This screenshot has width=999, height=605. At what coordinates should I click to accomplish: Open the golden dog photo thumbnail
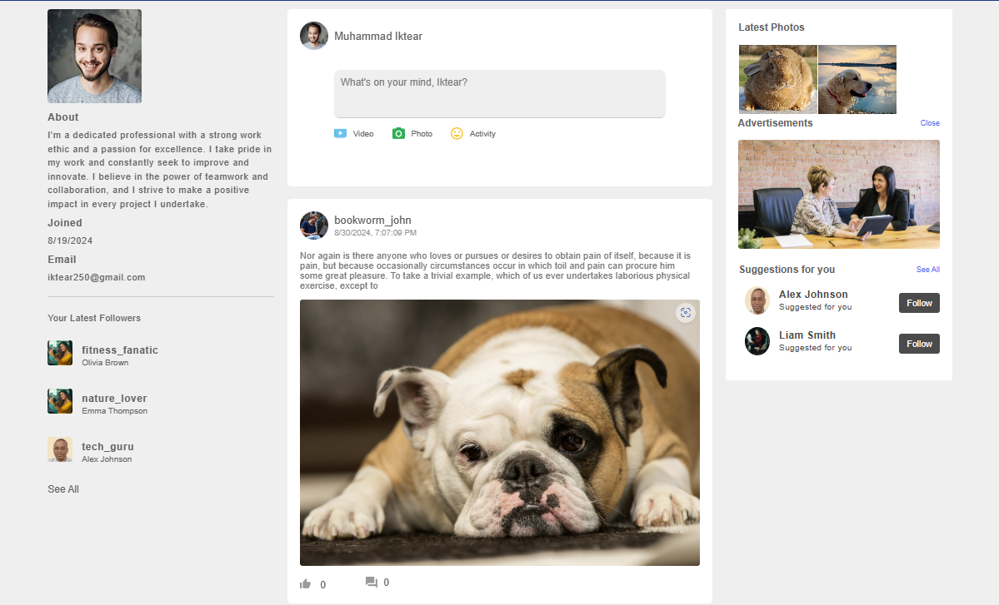857,79
